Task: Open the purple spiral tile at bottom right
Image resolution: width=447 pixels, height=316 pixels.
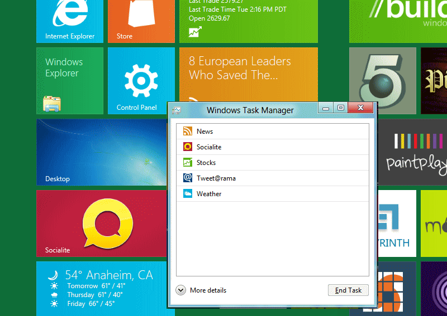Action: [434, 289]
